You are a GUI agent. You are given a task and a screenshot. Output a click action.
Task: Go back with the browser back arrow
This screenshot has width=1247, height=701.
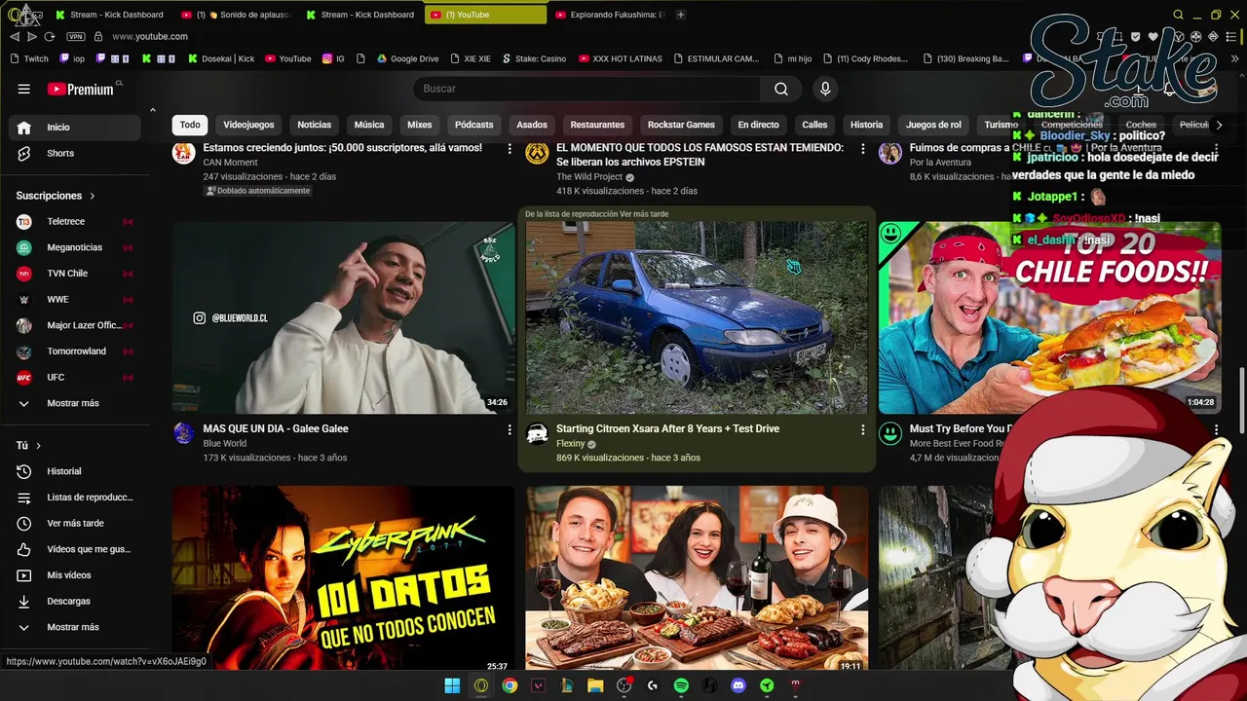coord(15,36)
